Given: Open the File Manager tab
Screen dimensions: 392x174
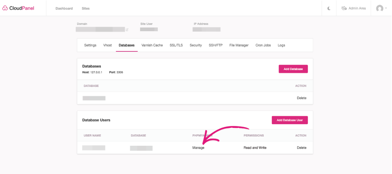Looking at the screenshot, I should pyautogui.click(x=239, y=45).
